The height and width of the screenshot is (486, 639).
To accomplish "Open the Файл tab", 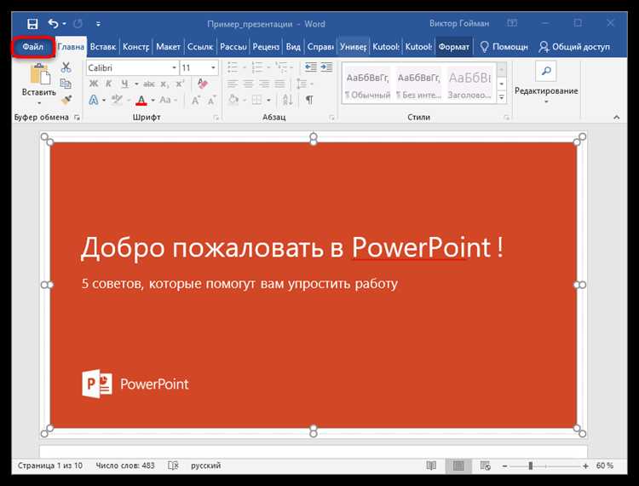I will click(32, 47).
